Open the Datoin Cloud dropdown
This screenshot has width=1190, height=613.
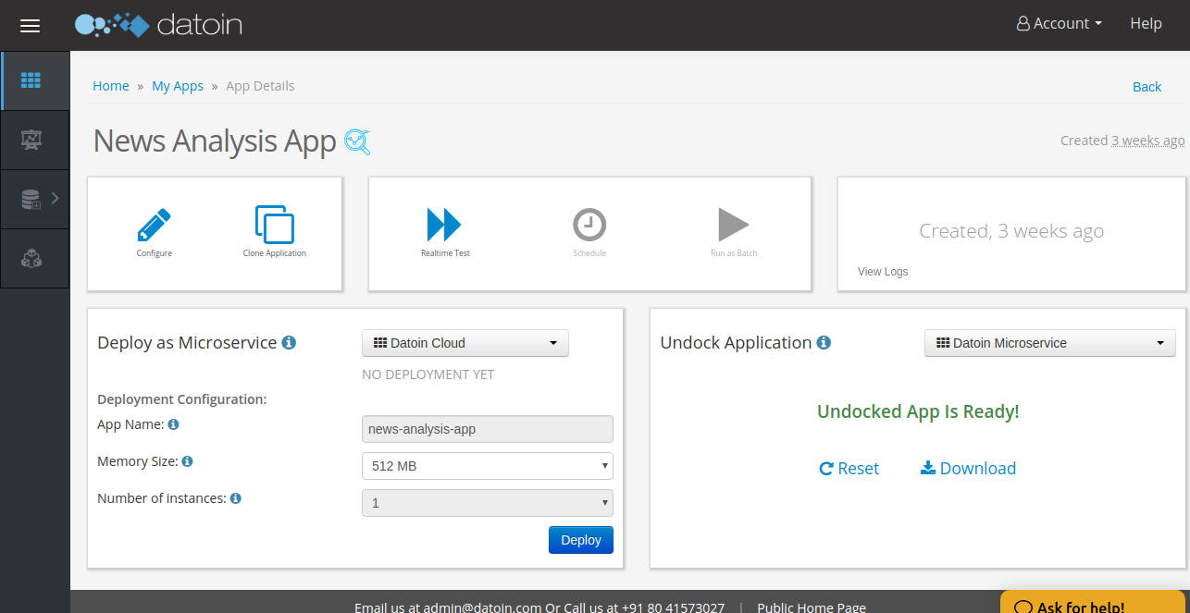[x=465, y=343]
